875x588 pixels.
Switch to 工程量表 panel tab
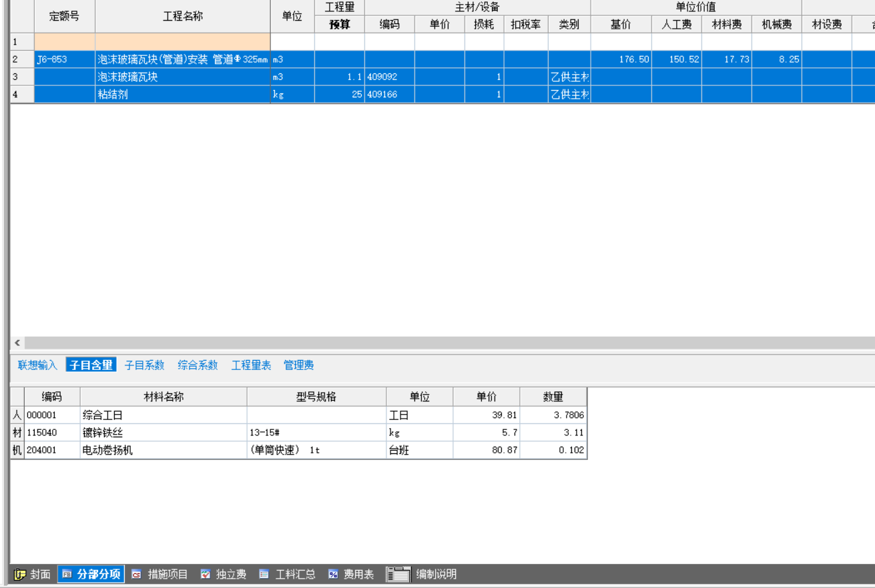[x=251, y=365]
